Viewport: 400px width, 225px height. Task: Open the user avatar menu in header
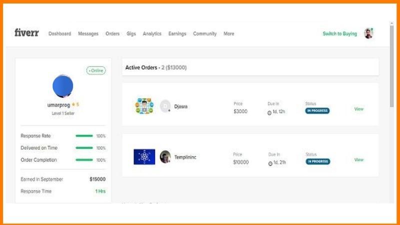368,33
